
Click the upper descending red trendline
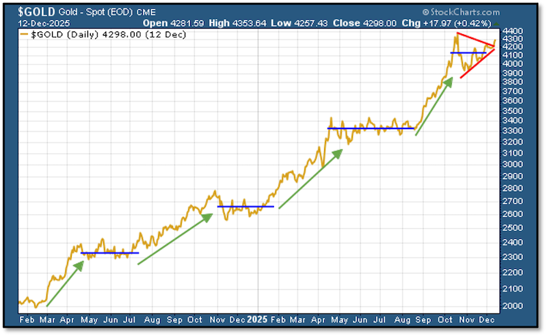pyautogui.click(x=475, y=40)
